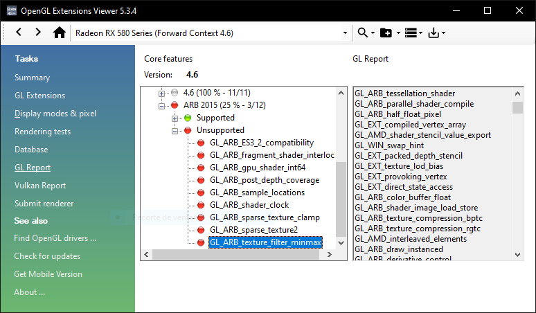Viewport: 536px width, 313px height.
Task: Select GL_ARB_shader_clock entry
Action: pyautogui.click(x=249, y=205)
